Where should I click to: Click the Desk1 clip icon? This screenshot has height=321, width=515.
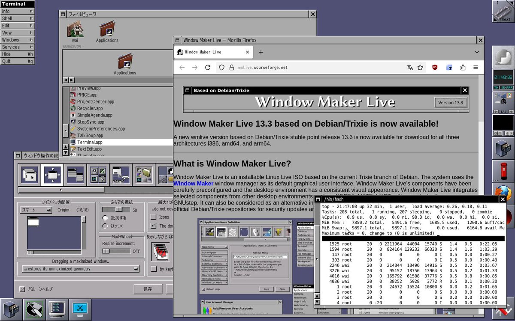(x=503, y=12)
